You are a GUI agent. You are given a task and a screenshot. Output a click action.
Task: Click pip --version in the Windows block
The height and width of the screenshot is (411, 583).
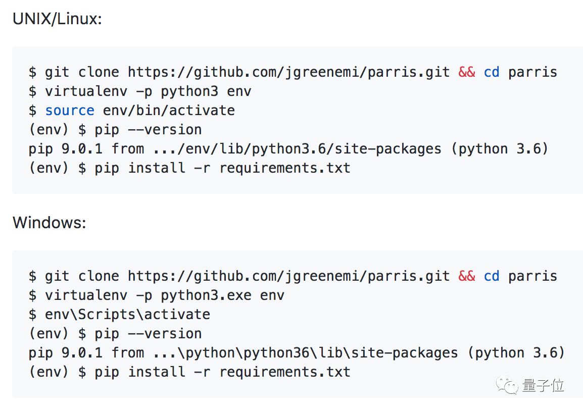click(x=148, y=334)
